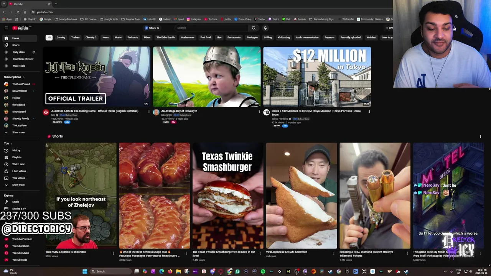Focus the YouTube Search input field
Image resolution: width=491 pixels, height=276 pixels.
[212, 28]
